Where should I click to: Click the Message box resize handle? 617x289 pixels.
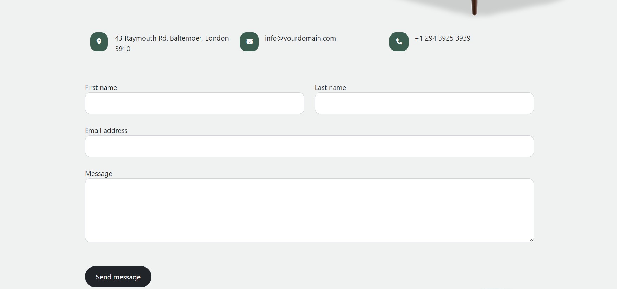(531, 240)
